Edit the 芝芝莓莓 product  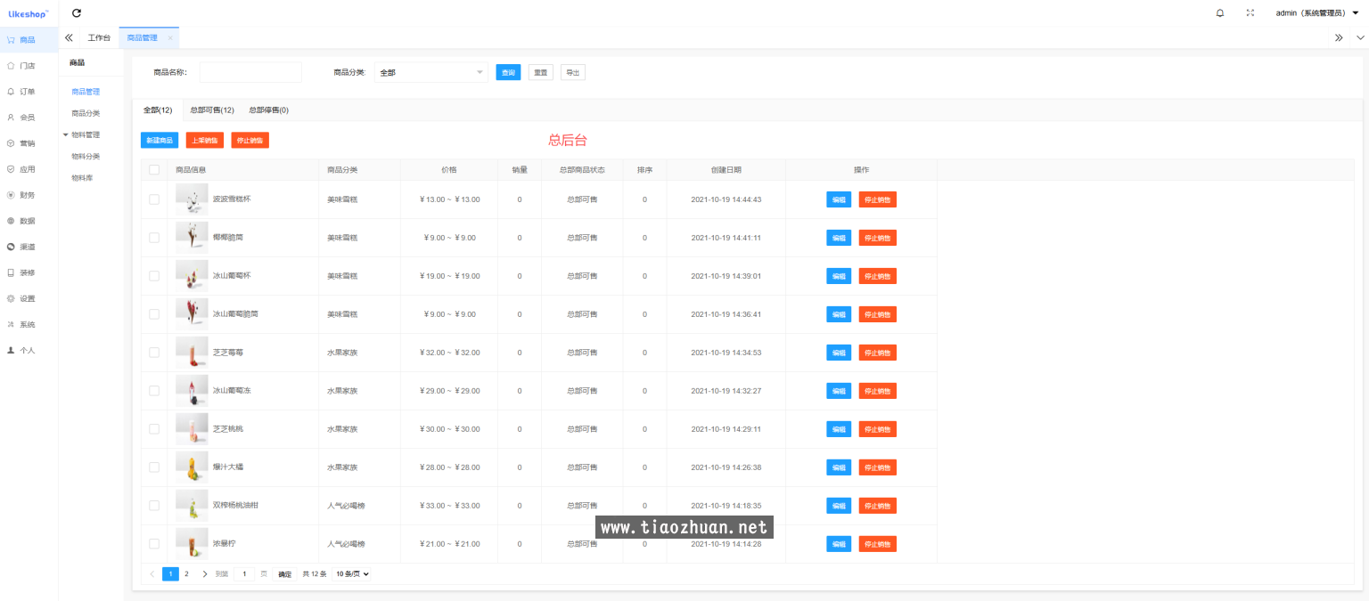(839, 353)
